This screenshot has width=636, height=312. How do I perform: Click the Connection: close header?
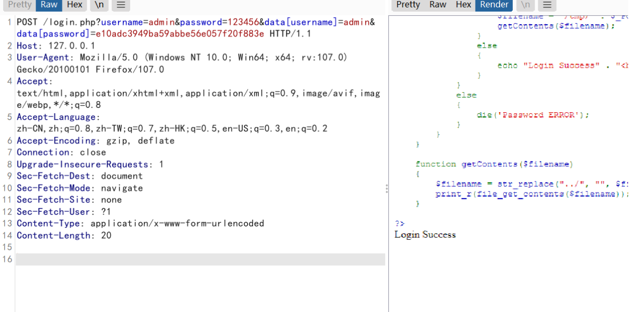pyautogui.click(x=61, y=152)
